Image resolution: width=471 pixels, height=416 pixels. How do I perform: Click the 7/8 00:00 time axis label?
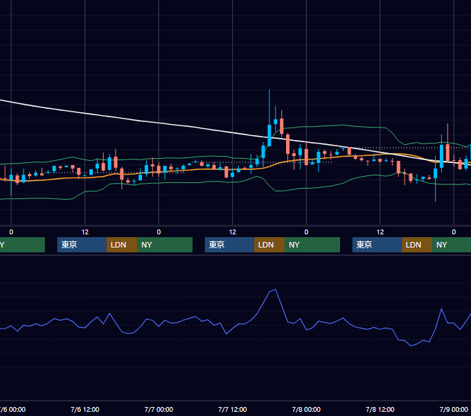point(306,409)
